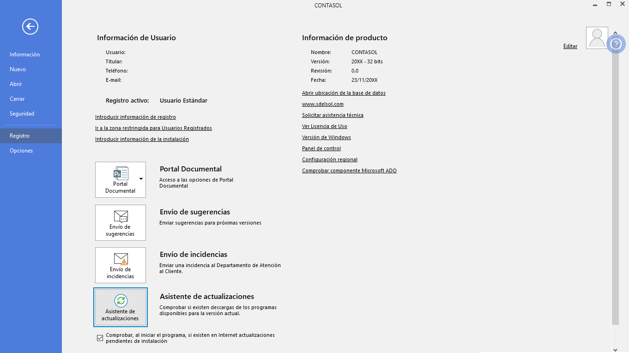Select Opciones in the sidebar

(31, 151)
